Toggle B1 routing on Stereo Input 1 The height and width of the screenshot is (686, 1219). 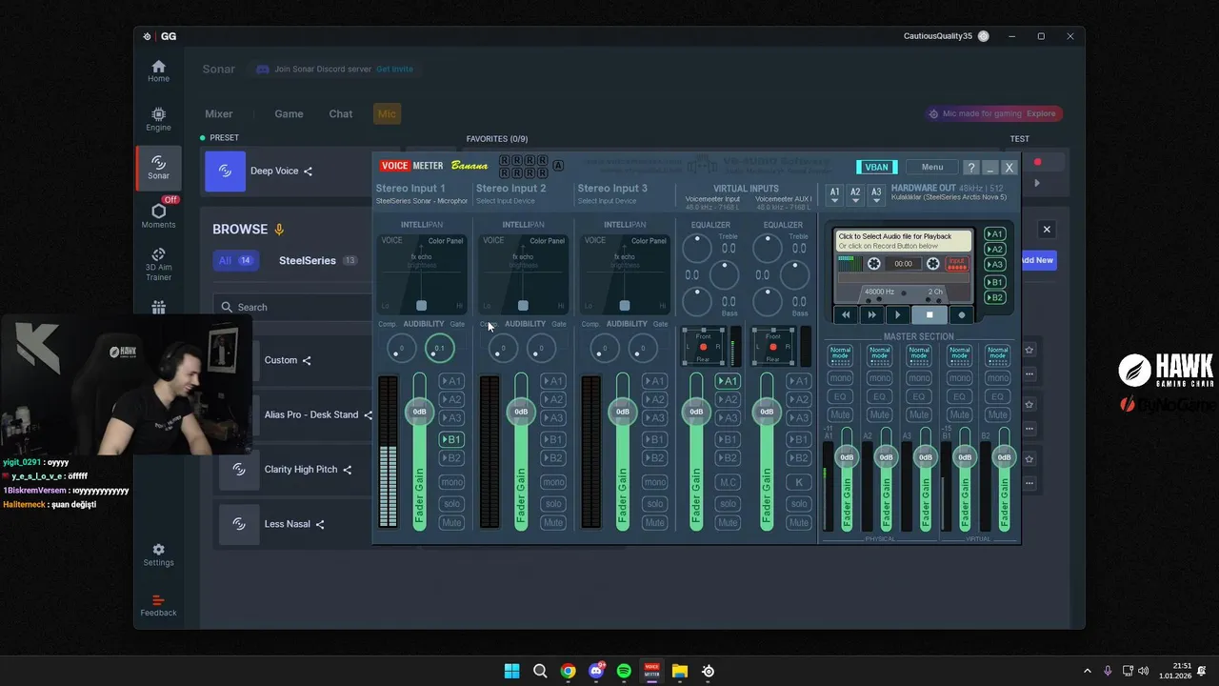(x=451, y=439)
